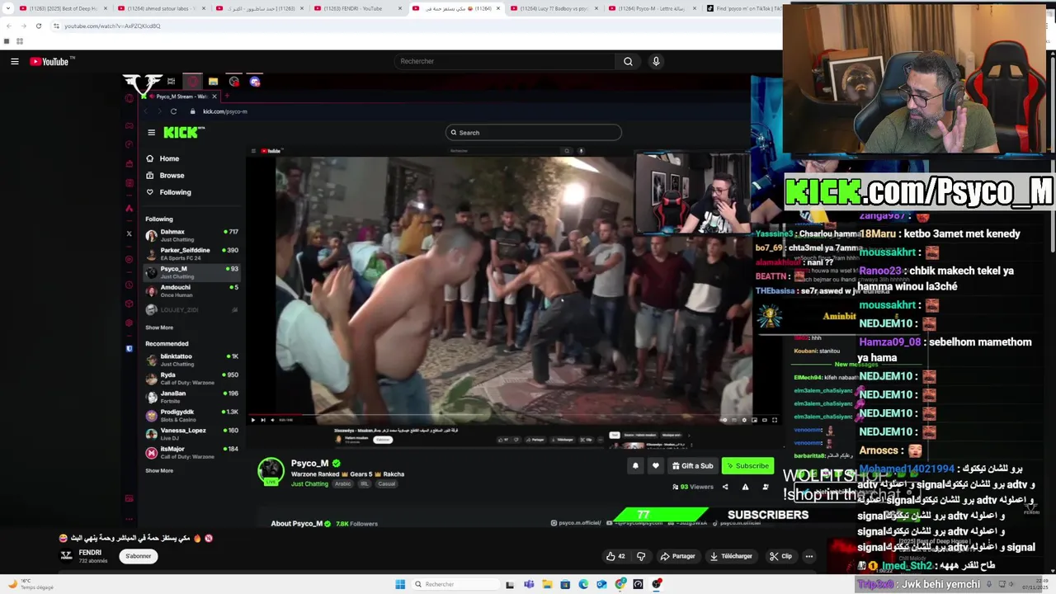
Task: Report the stream with warning triangle icon
Action: [745, 487]
